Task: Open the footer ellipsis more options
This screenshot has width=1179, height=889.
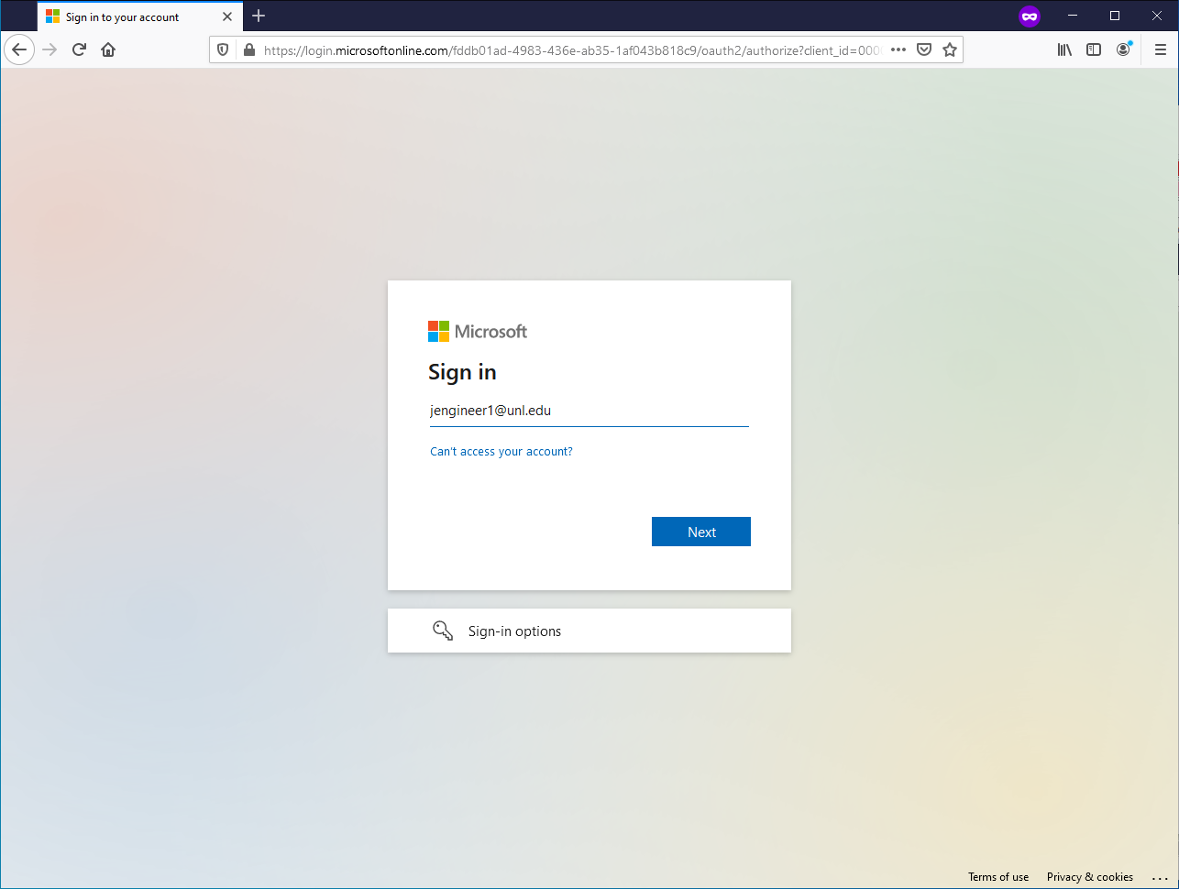Action: (x=1160, y=878)
